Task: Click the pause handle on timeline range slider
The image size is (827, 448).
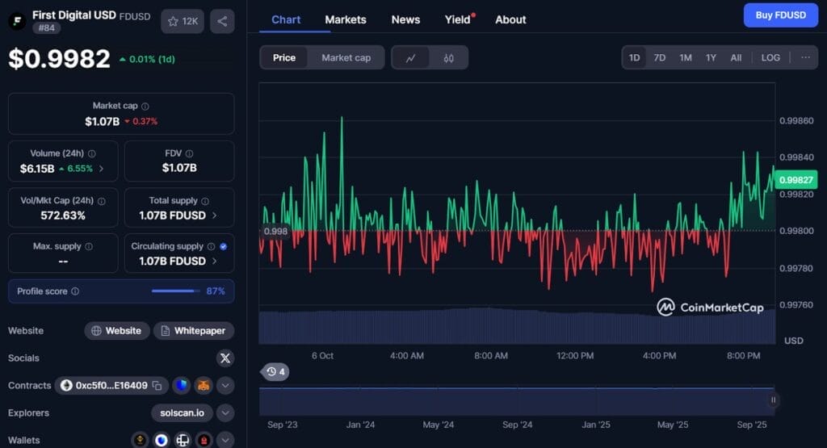Action: [x=773, y=400]
